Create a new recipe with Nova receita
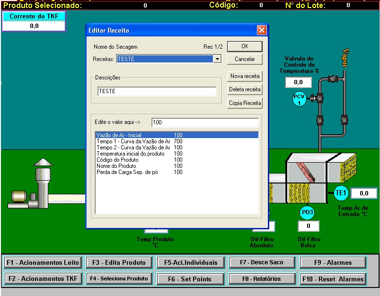 tap(245, 76)
